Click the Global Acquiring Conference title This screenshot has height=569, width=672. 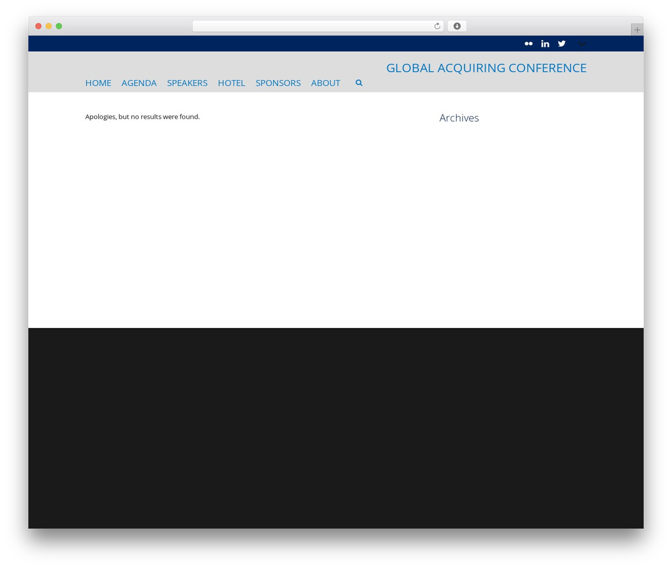click(486, 68)
